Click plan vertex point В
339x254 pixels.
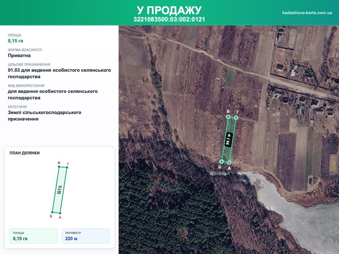tap(59, 167)
